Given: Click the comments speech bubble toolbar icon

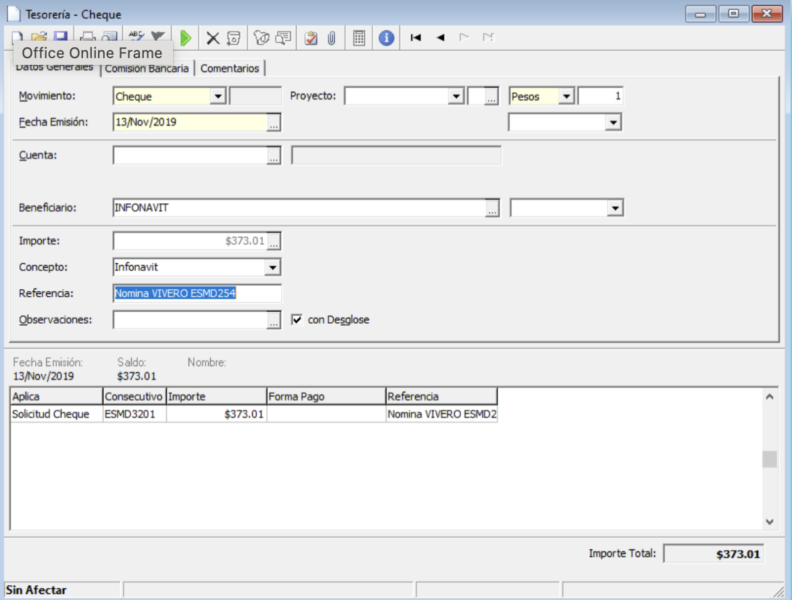Looking at the screenshot, I should 284,38.
